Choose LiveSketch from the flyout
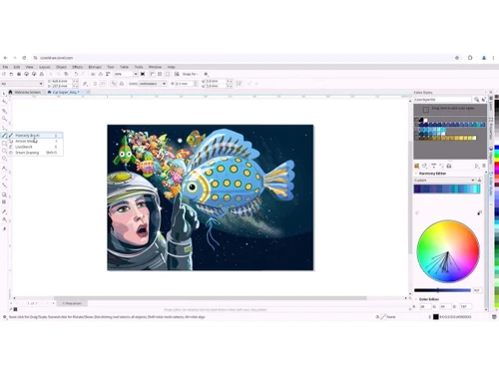The width and height of the screenshot is (499, 374). point(36,147)
